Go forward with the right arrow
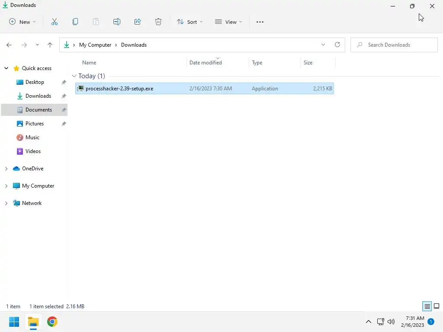This screenshot has width=443, height=332. [24, 45]
